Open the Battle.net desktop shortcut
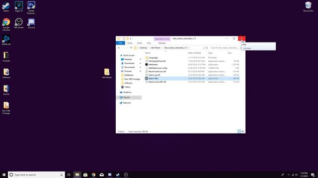Viewport: 318px width, 178px height. (x=6, y=40)
